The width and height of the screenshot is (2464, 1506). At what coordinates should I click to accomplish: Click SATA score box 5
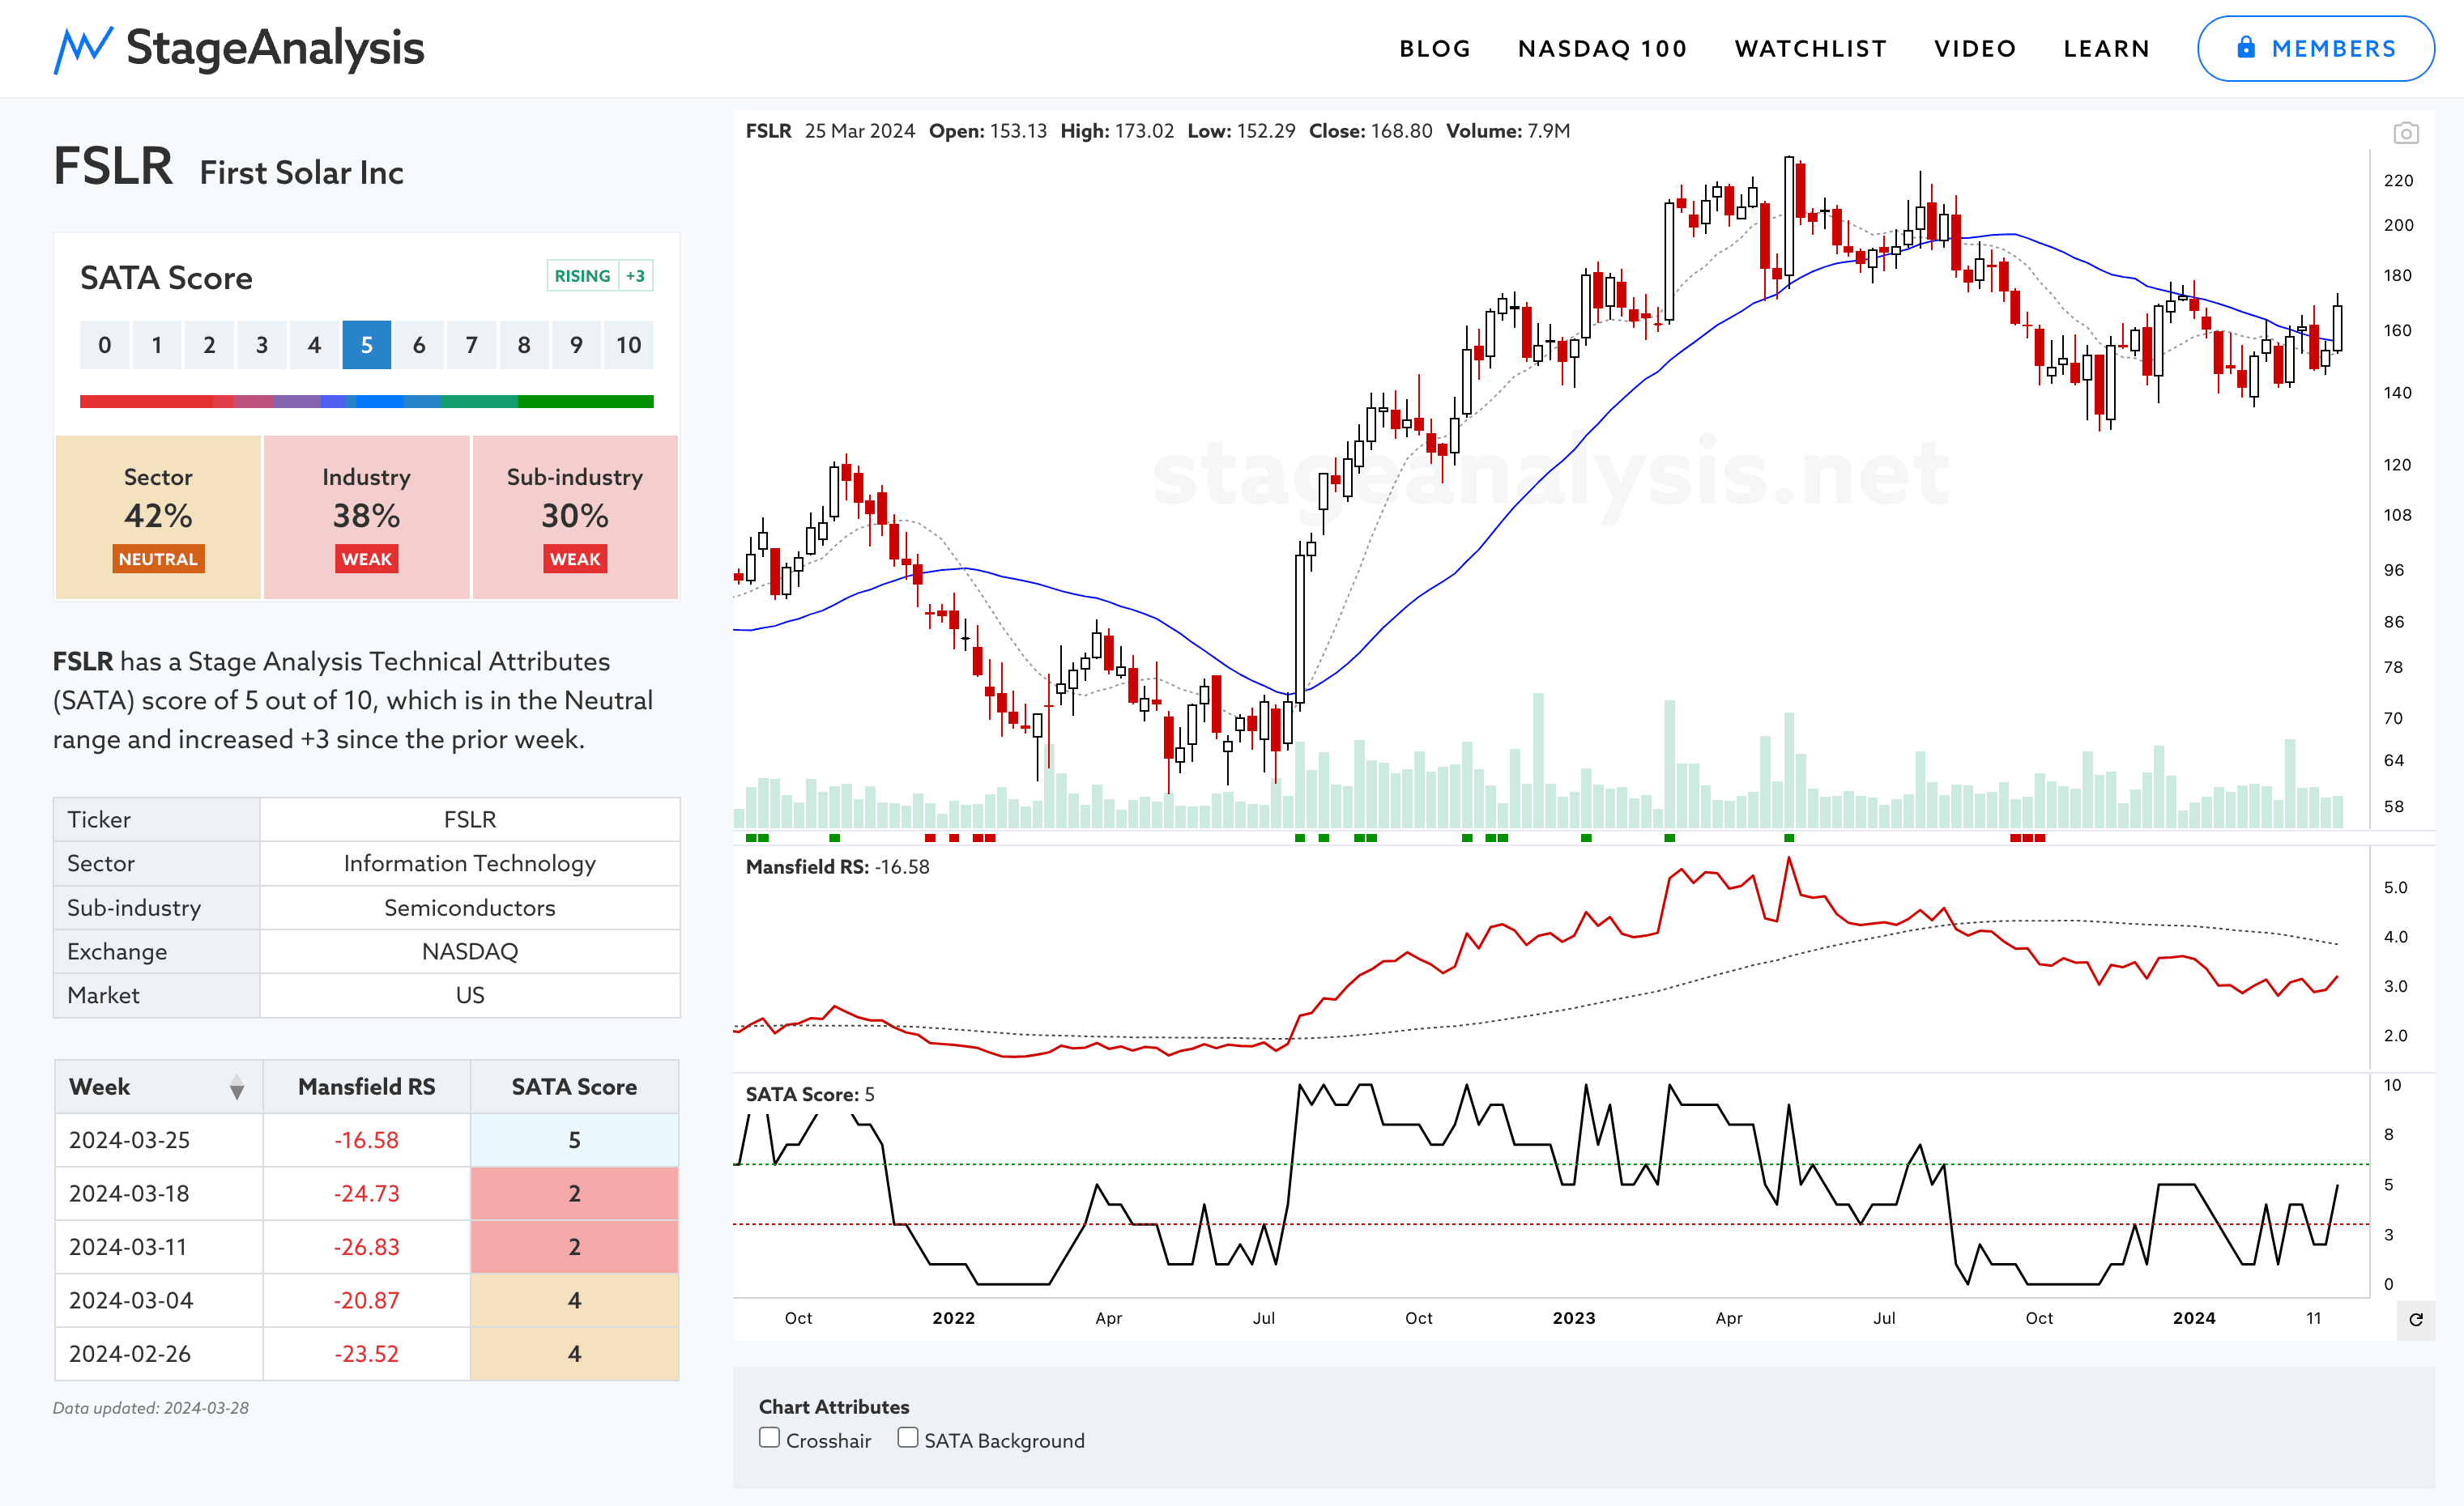366,345
